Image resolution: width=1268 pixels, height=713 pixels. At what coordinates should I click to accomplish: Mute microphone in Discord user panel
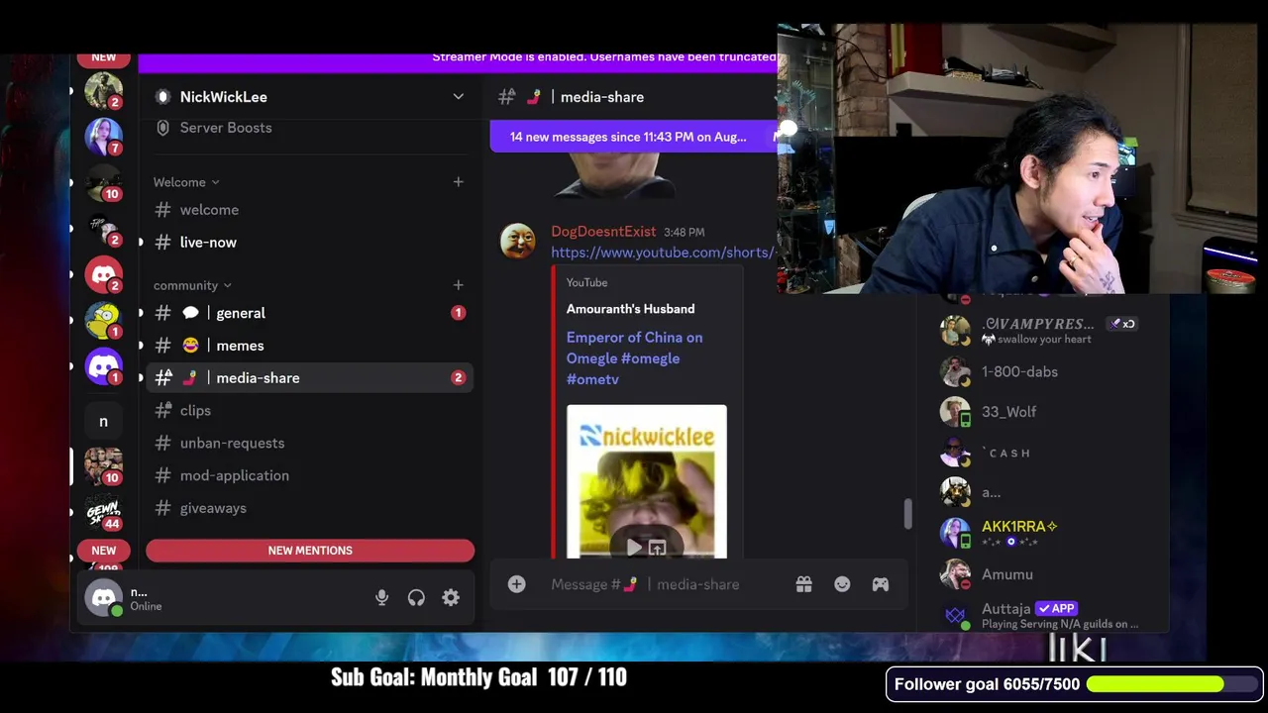[381, 597]
